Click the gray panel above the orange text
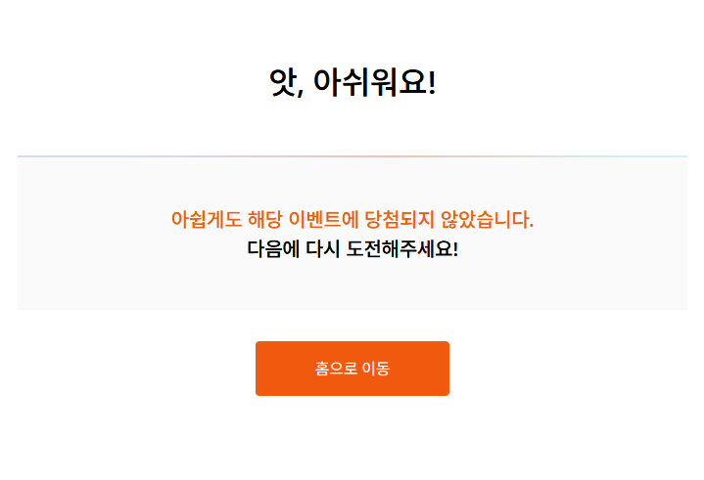Viewport: 704px width, 480px height. [x=352, y=183]
